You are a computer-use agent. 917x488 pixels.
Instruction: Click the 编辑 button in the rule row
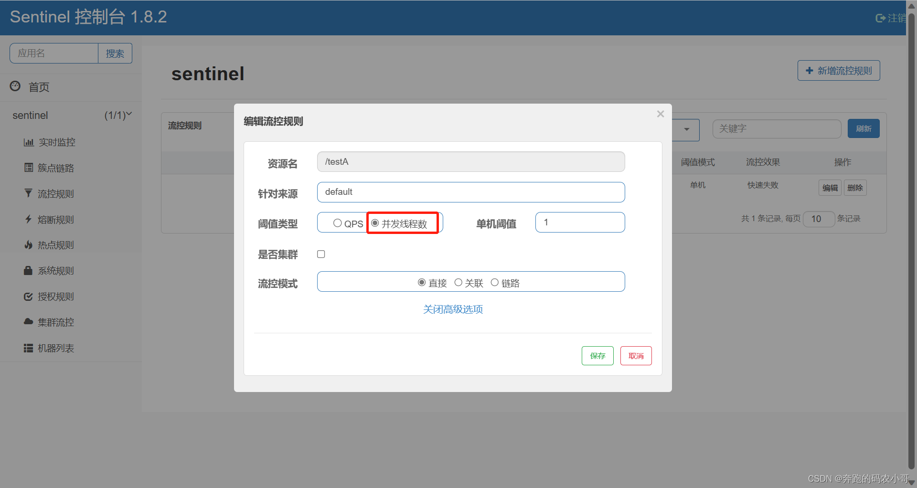pos(830,188)
